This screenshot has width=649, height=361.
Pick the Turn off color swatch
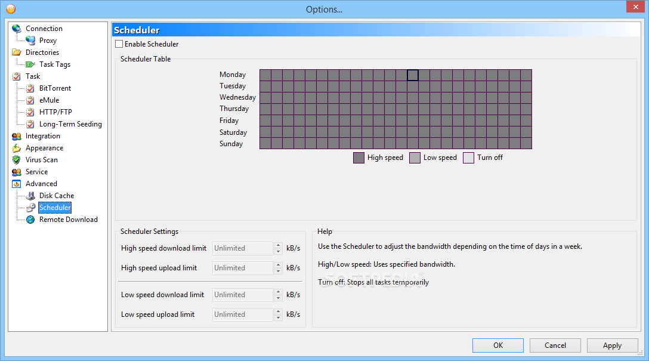[x=468, y=158]
